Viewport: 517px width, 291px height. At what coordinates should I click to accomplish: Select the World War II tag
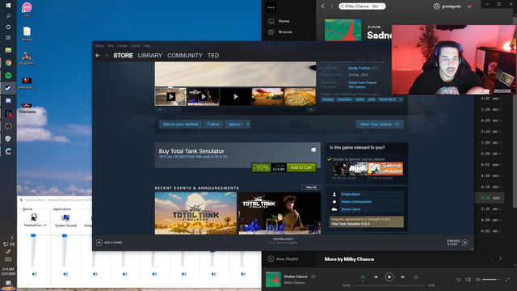pyautogui.click(x=387, y=99)
